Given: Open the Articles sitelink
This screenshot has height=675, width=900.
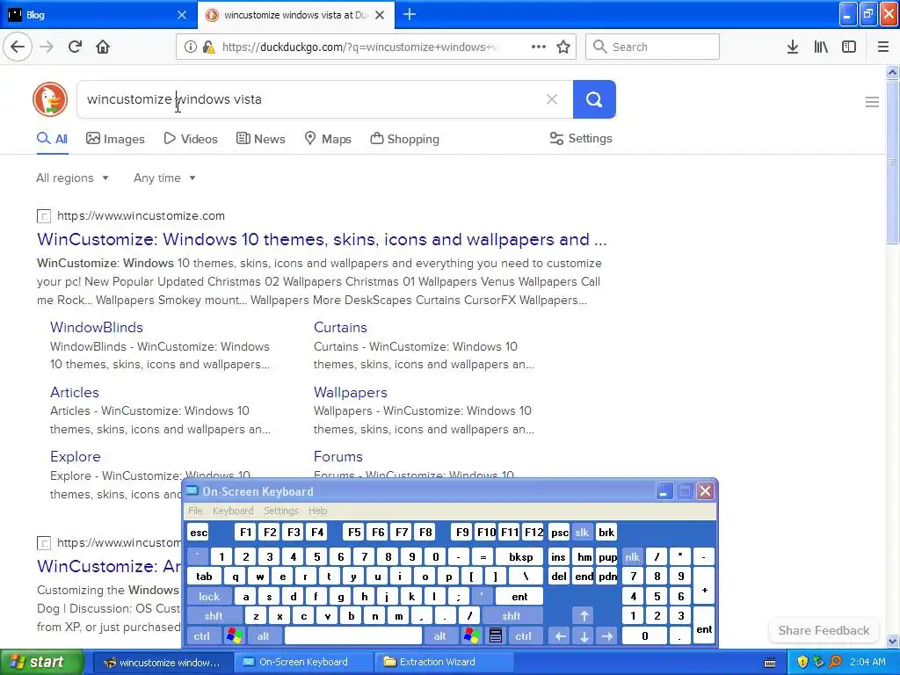Looking at the screenshot, I should point(75,393).
